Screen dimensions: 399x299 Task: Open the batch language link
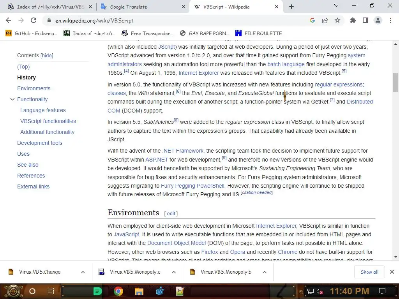point(286,64)
